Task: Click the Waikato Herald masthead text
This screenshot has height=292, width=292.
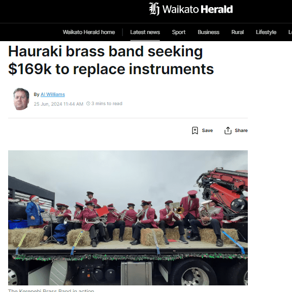Action: tap(198, 9)
